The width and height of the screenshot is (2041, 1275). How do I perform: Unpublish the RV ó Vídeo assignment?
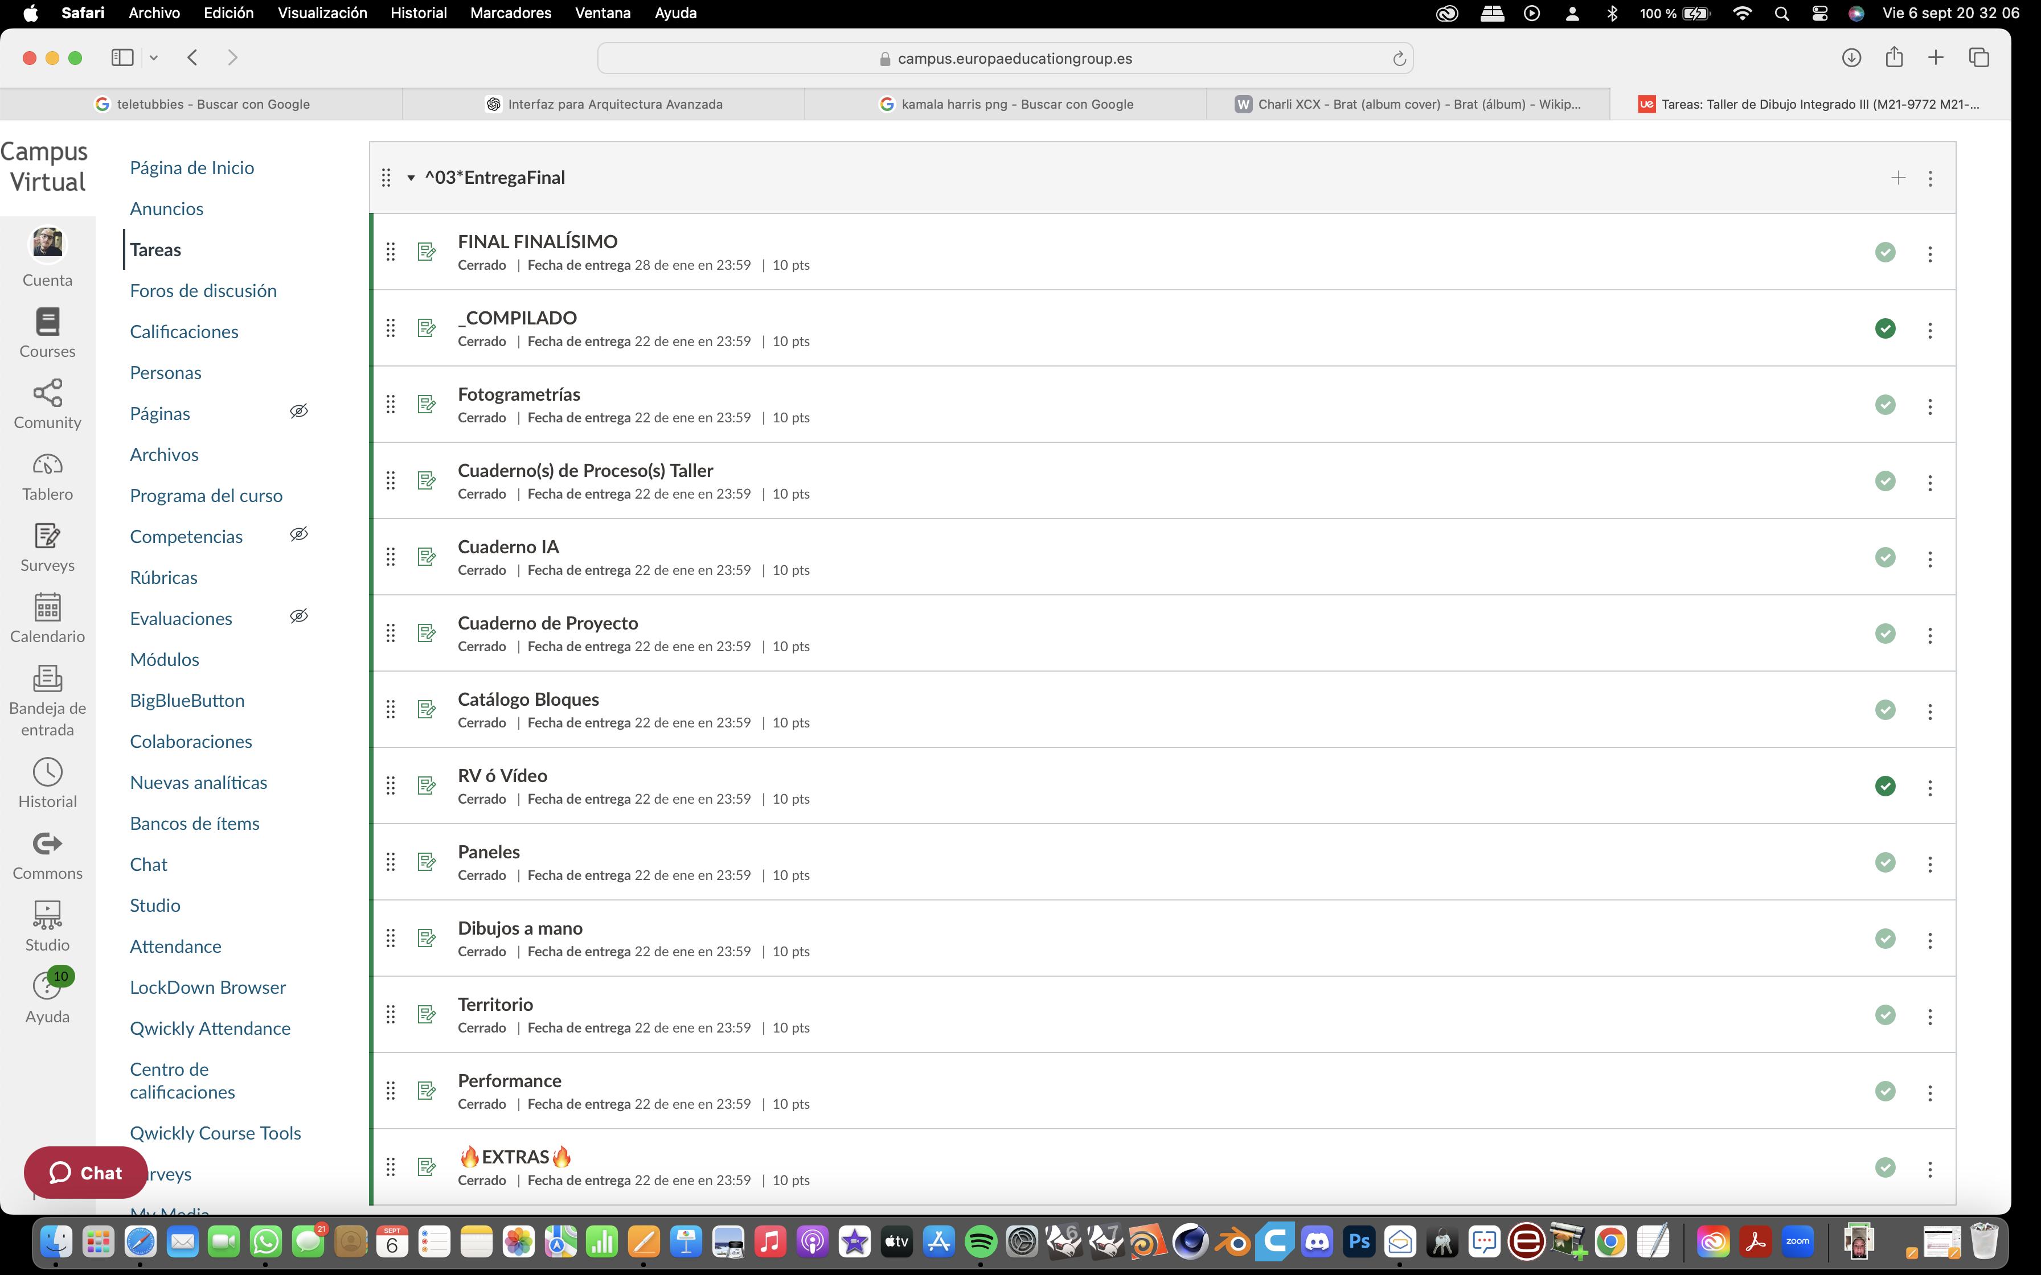coord(1885,786)
